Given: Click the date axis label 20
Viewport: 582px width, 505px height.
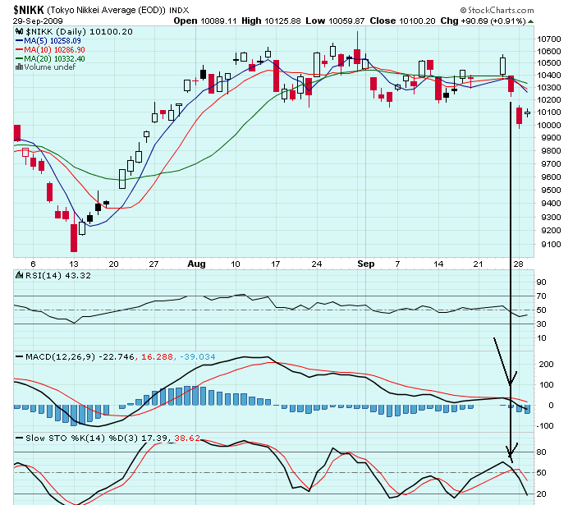Looking at the screenshot, I should click(x=113, y=264).
